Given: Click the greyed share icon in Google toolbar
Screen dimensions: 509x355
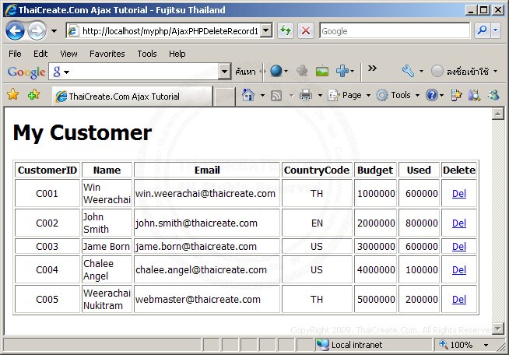Looking at the screenshot, I should point(302,71).
